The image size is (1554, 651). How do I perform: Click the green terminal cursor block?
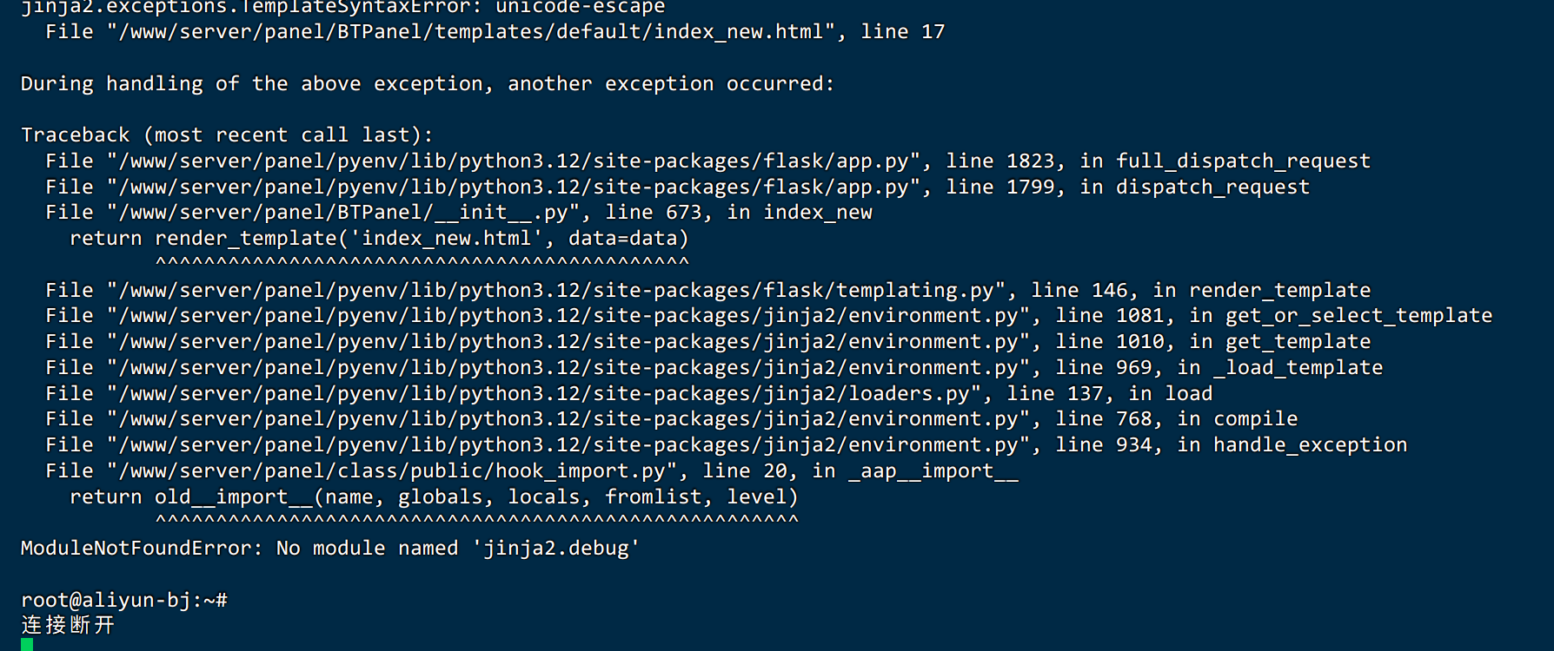click(x=27, y=645)
